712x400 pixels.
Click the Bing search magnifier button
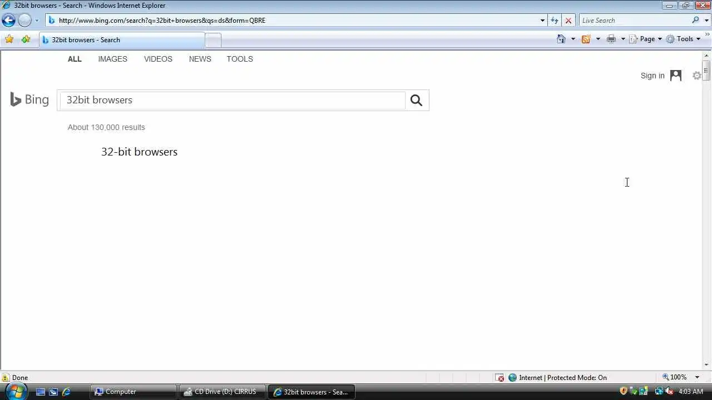point(417,100)
